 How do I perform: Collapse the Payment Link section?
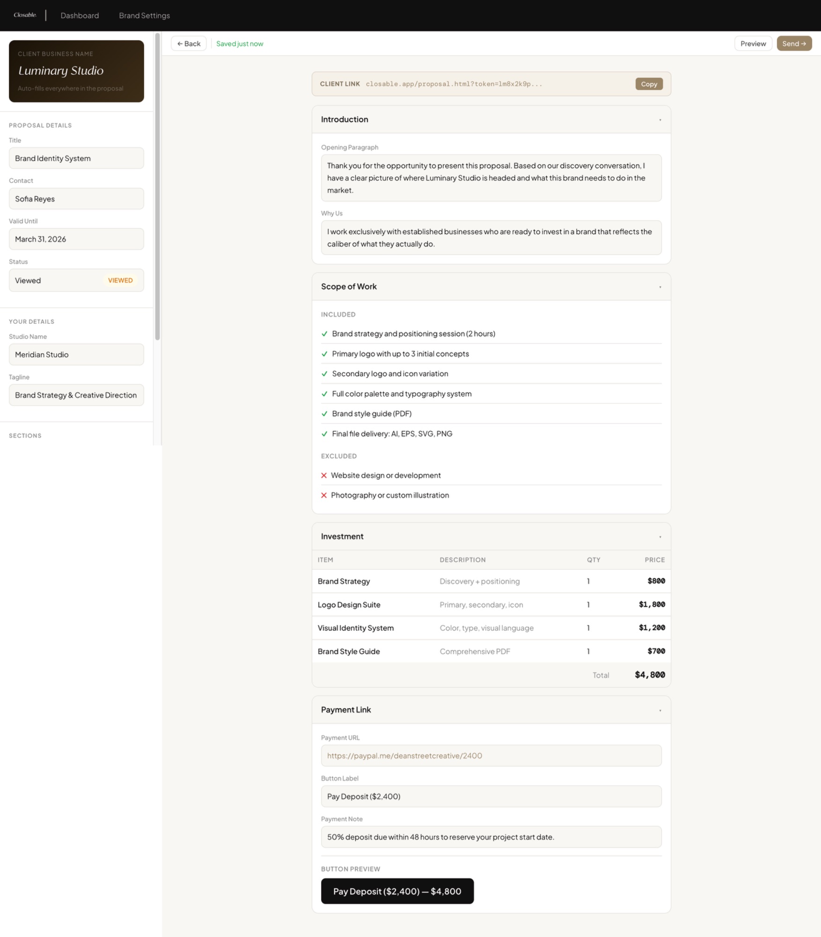(x=661, y=710)
